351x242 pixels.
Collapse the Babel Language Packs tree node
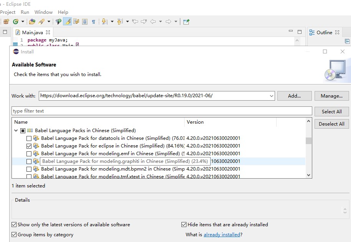[x=16, y=131]
